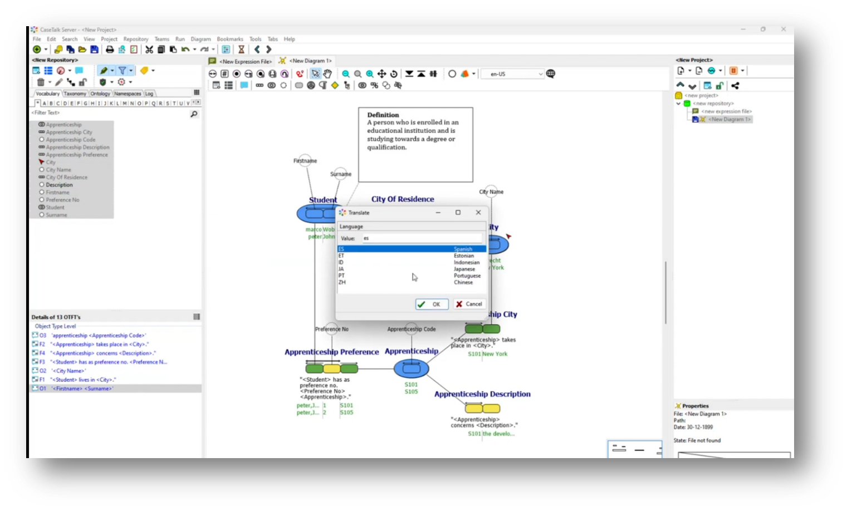Open the dropdown beside the new document icon in project panel
847x511 pixels.
[689, 71]
